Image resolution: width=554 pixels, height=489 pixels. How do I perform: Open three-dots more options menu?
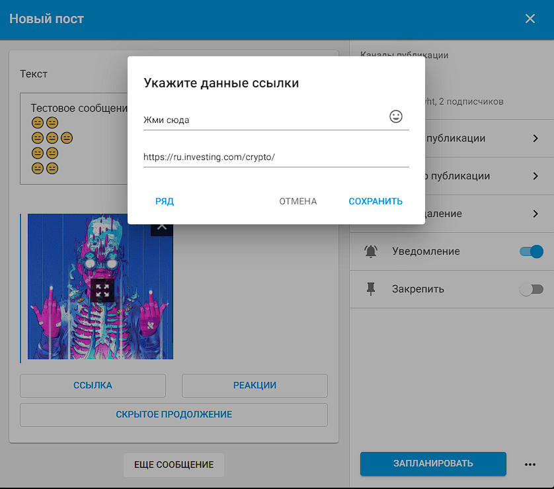[530, 465]
